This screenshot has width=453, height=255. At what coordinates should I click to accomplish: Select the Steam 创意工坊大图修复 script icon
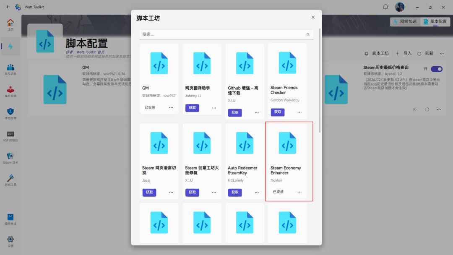202,143
